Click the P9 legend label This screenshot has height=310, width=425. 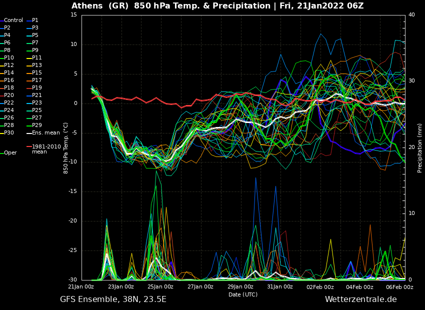point(35,50)
